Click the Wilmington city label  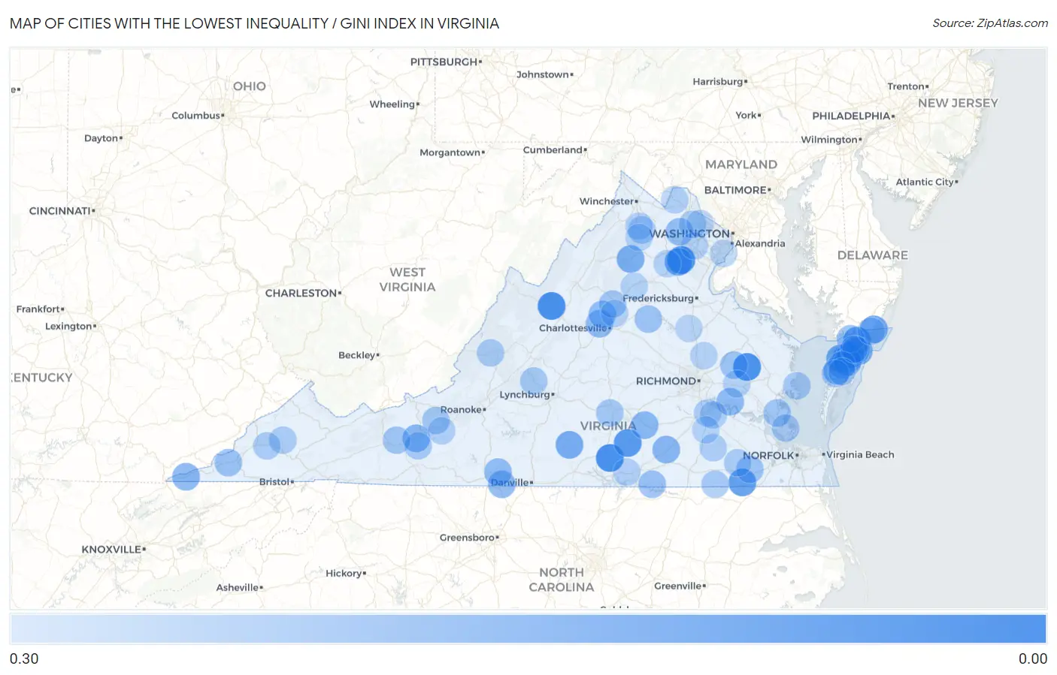(x=829, y=140)
